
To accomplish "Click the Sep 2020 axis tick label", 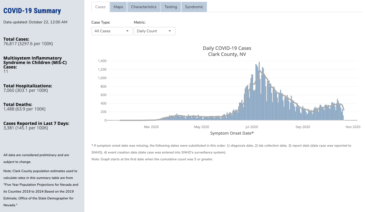I will [303, 127].
